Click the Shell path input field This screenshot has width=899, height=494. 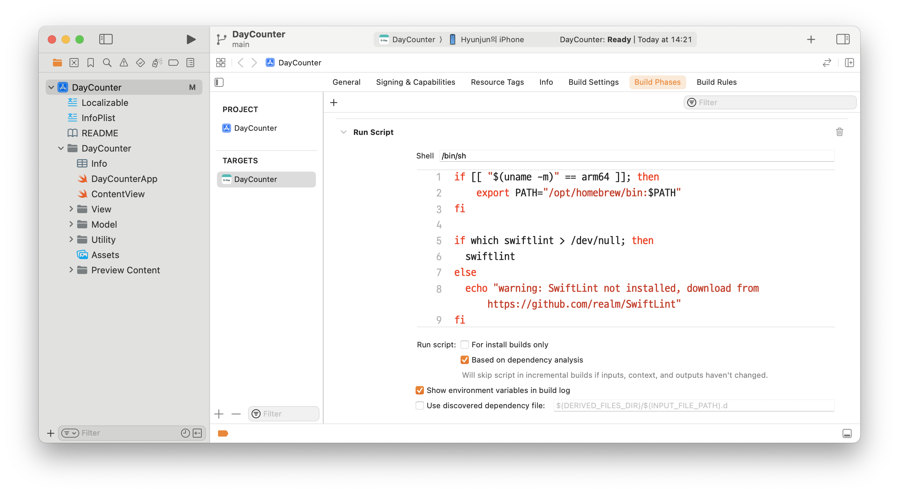pos(636,156)
